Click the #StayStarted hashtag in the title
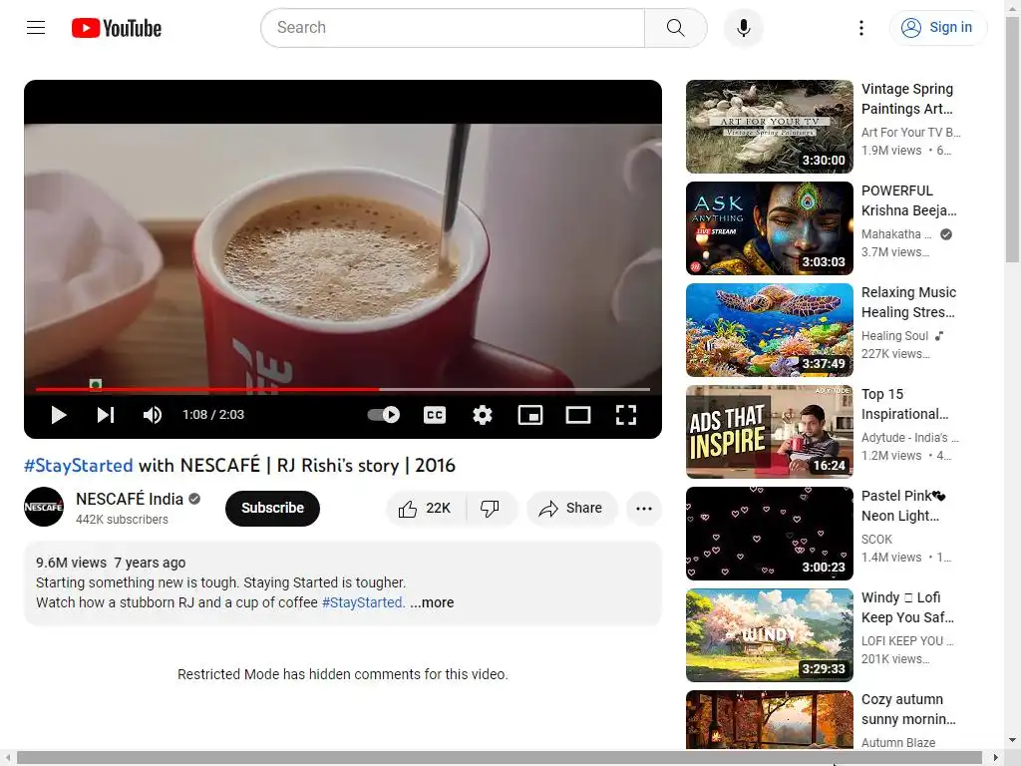The image size is (1021, 766). point(78,465)
